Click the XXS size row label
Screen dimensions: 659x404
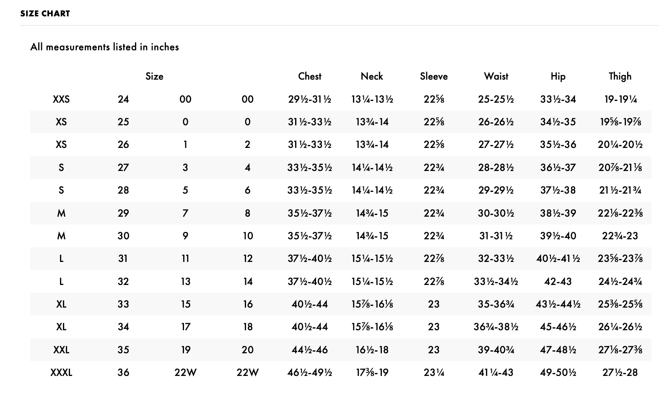(61, 99)
